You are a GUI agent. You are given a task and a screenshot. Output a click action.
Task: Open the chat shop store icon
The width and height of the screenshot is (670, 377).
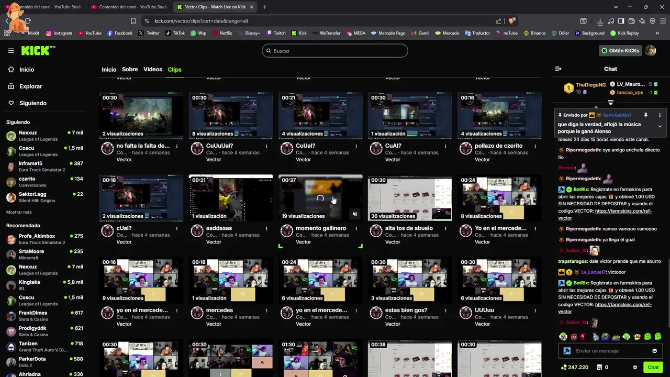600,368
